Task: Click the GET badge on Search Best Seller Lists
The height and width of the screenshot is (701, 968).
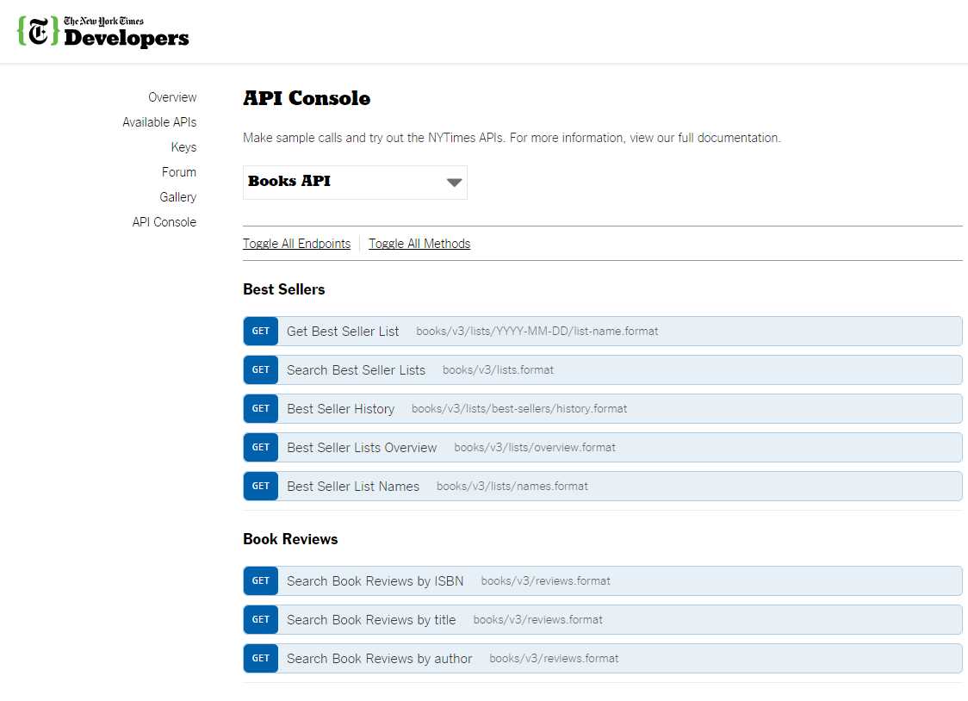Action: click(x=260, y=369)
